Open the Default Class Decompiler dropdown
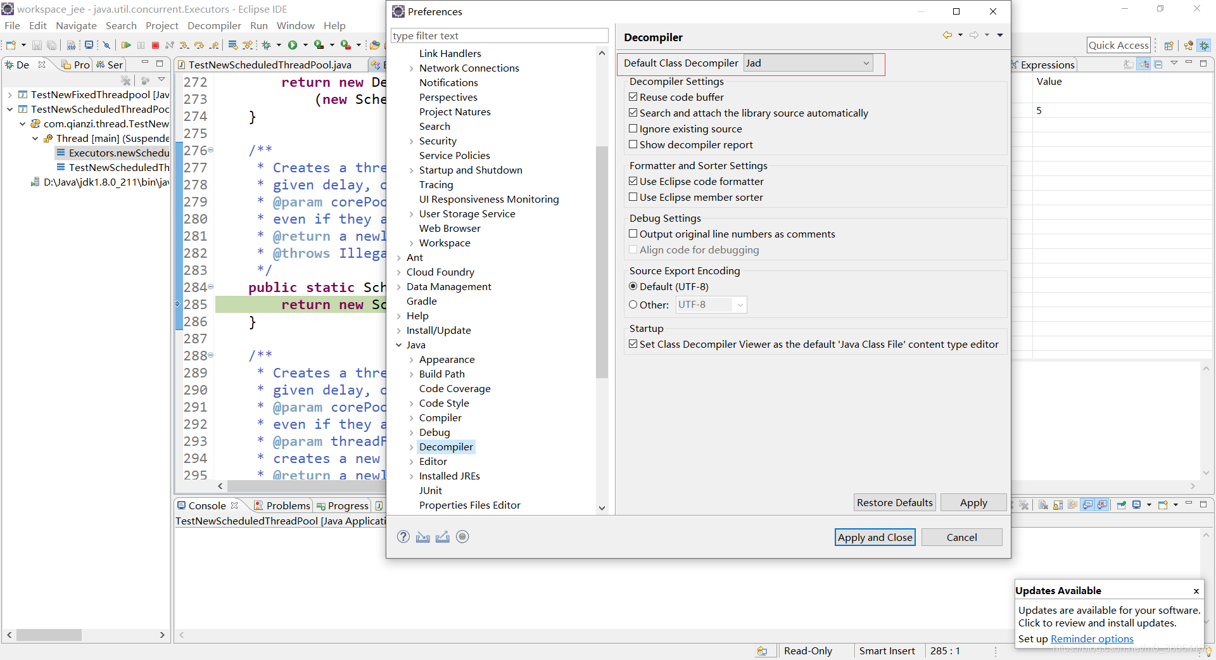Screen dimensions: 1216x660 coord(866,63)
